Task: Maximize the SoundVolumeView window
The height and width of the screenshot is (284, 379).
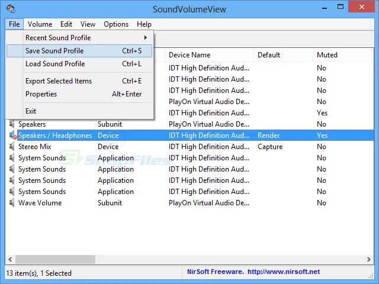Action: point(341,7)
